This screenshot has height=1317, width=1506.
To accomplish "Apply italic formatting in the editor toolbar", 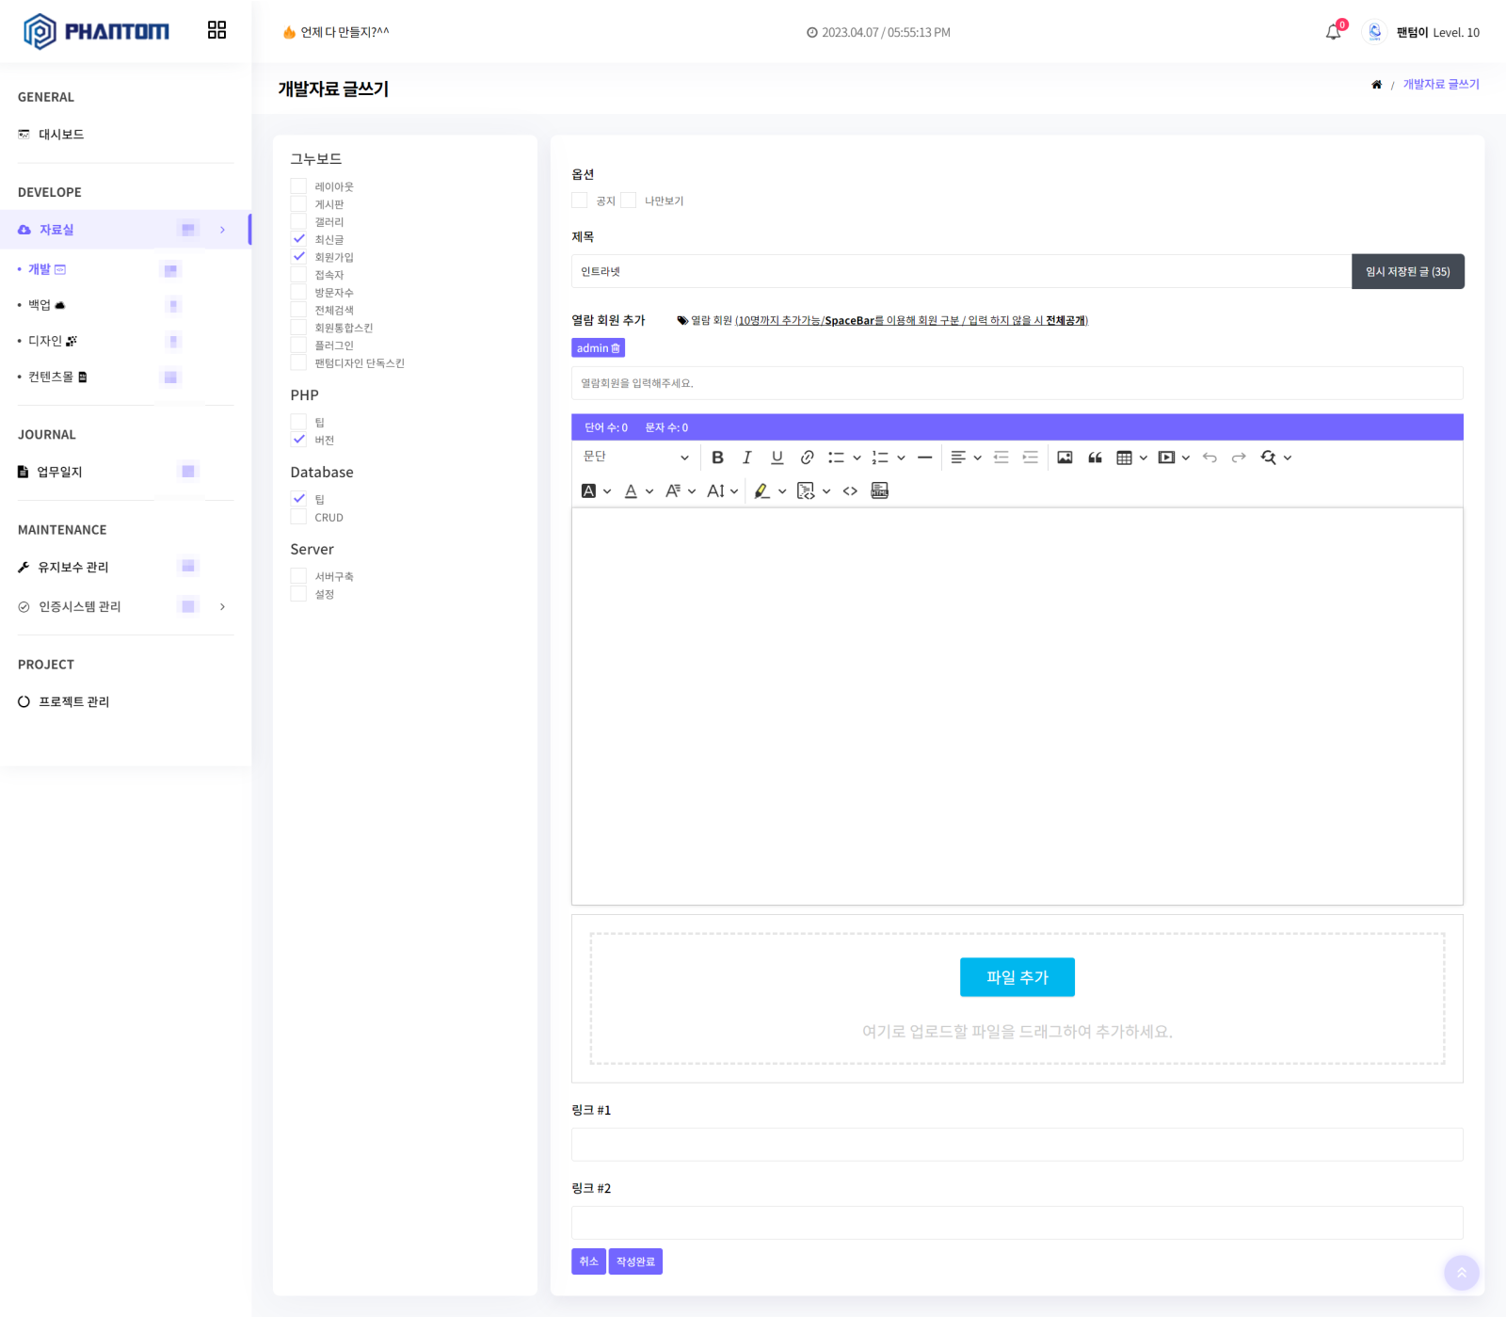I will click(x=747, y=458).
